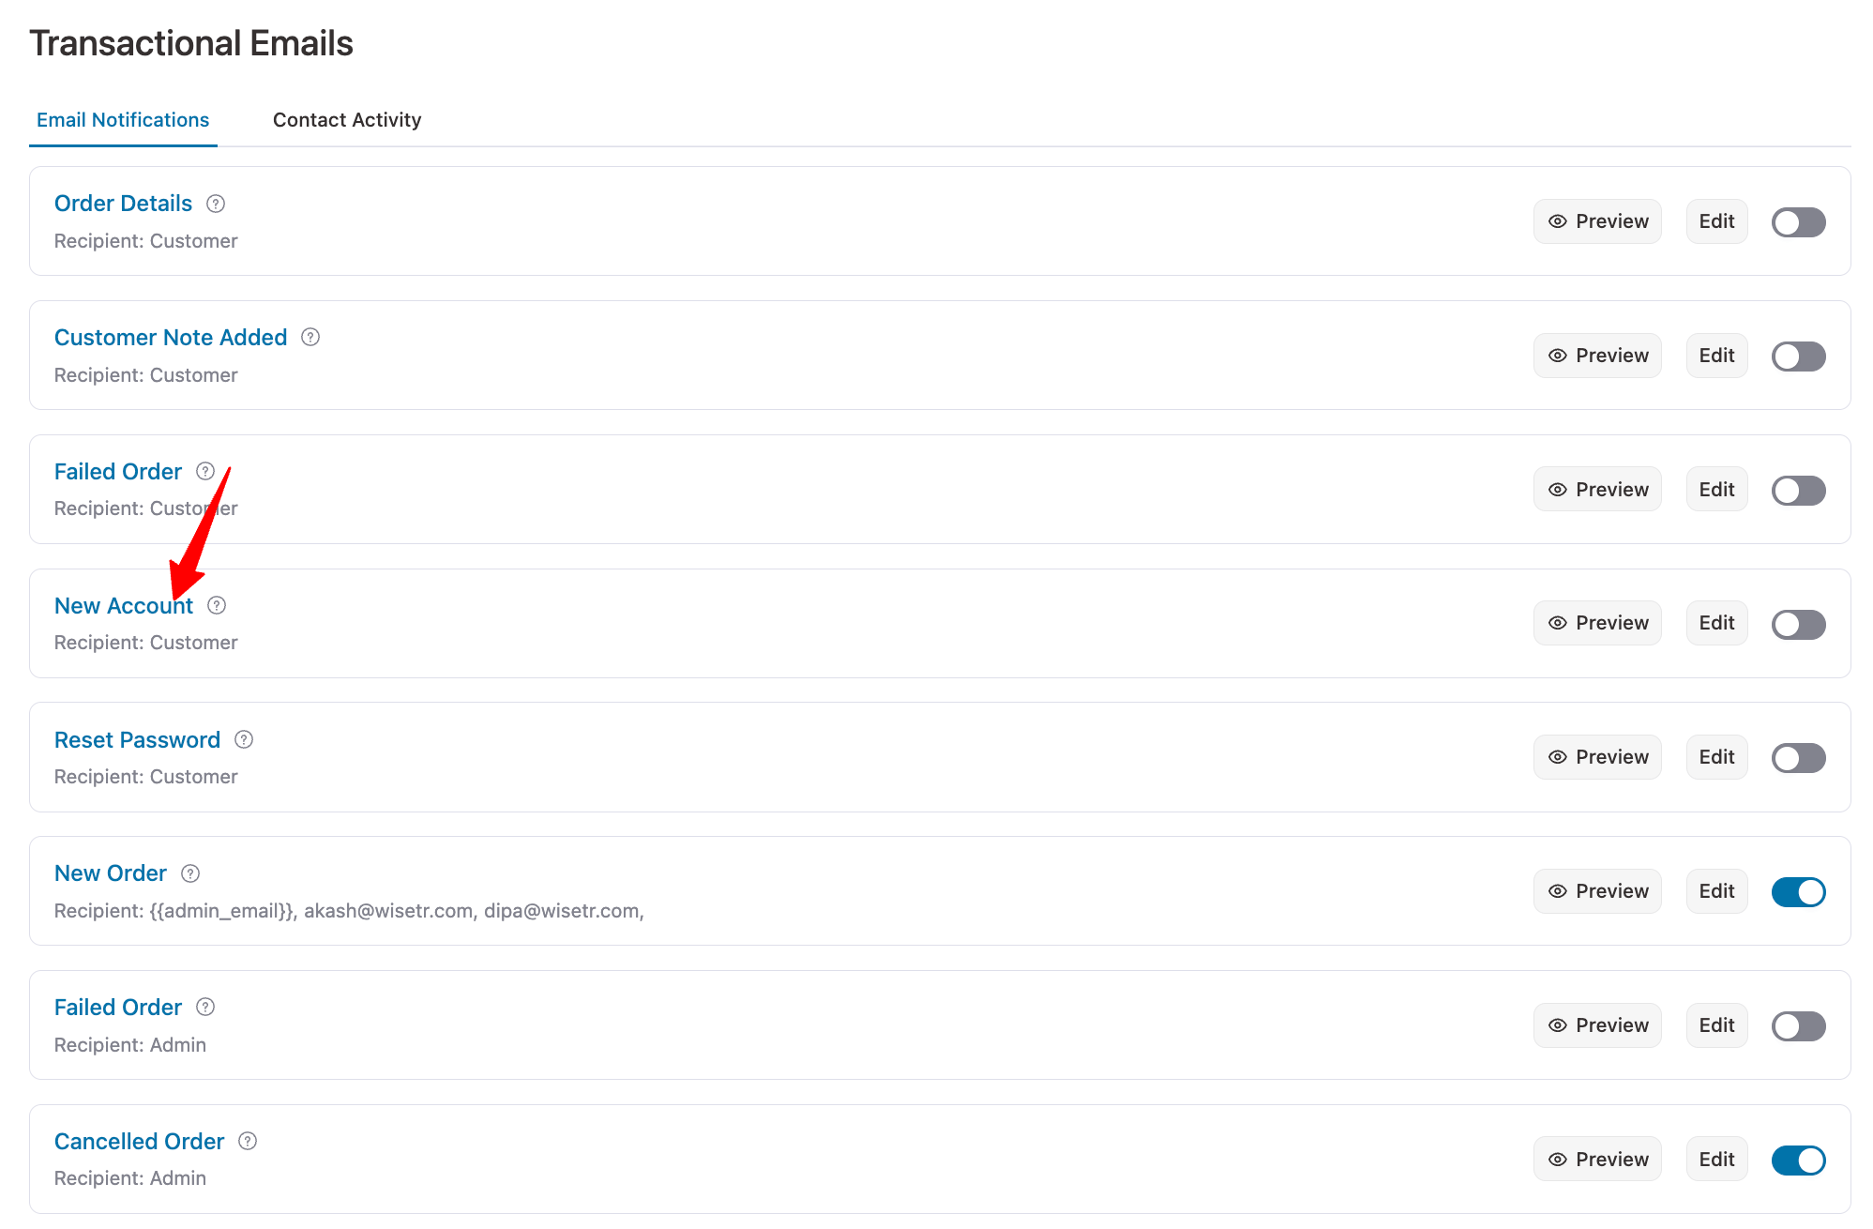Image resolution: width=1873 pixels, height=1229 pixels.
Task: Open the Order Details help tooltip icon
Action: (215, 203)
